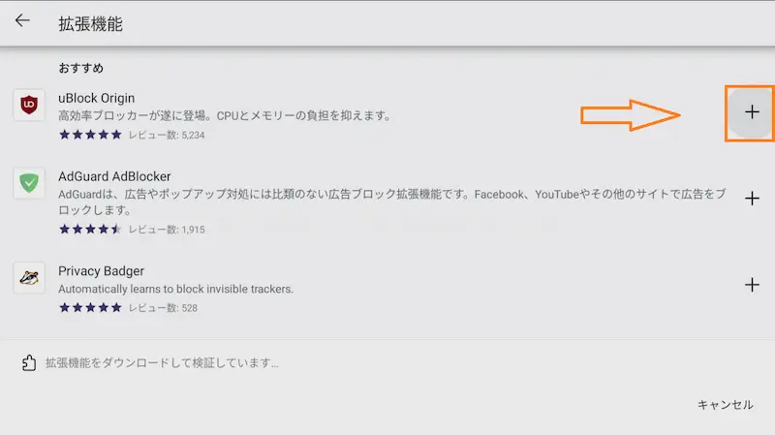This screenshot has height=435, width=775.
Task: Click AdGuard AdBlocker's star rating
Action: (90, 229)
